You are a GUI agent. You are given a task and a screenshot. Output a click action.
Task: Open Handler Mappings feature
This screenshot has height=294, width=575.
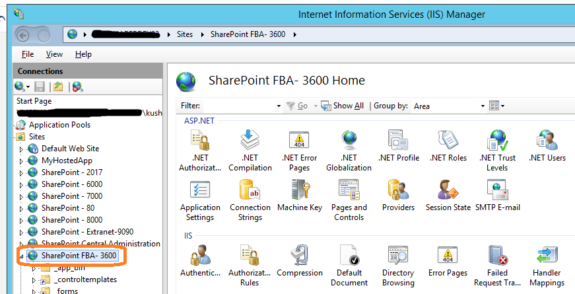(x=547, y=266)
